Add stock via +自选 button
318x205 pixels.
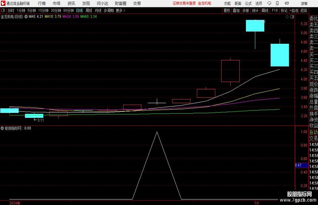(x=294, y=10)
